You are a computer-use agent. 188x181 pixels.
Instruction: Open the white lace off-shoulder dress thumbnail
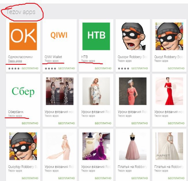pos(96,91)
